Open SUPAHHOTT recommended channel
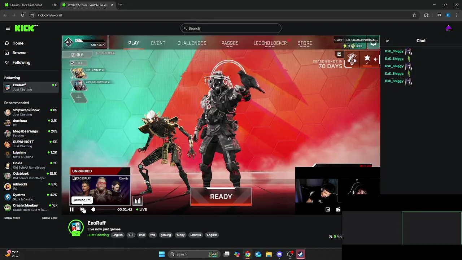The width and height of the screenshot is (462, 260). tap(31, 144)
